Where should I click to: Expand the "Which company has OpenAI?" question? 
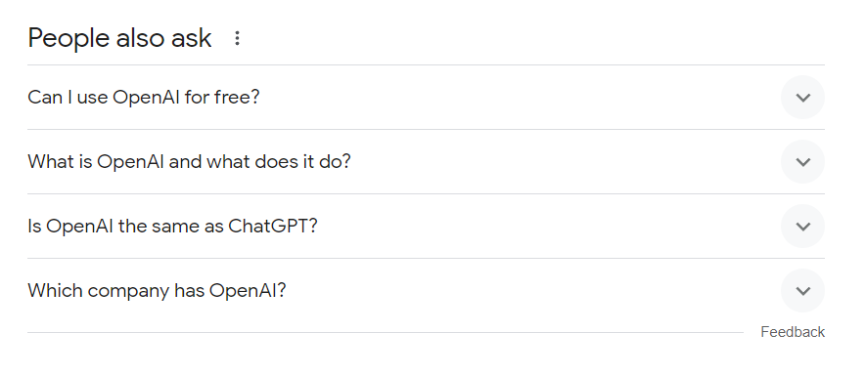coord(426,291)
